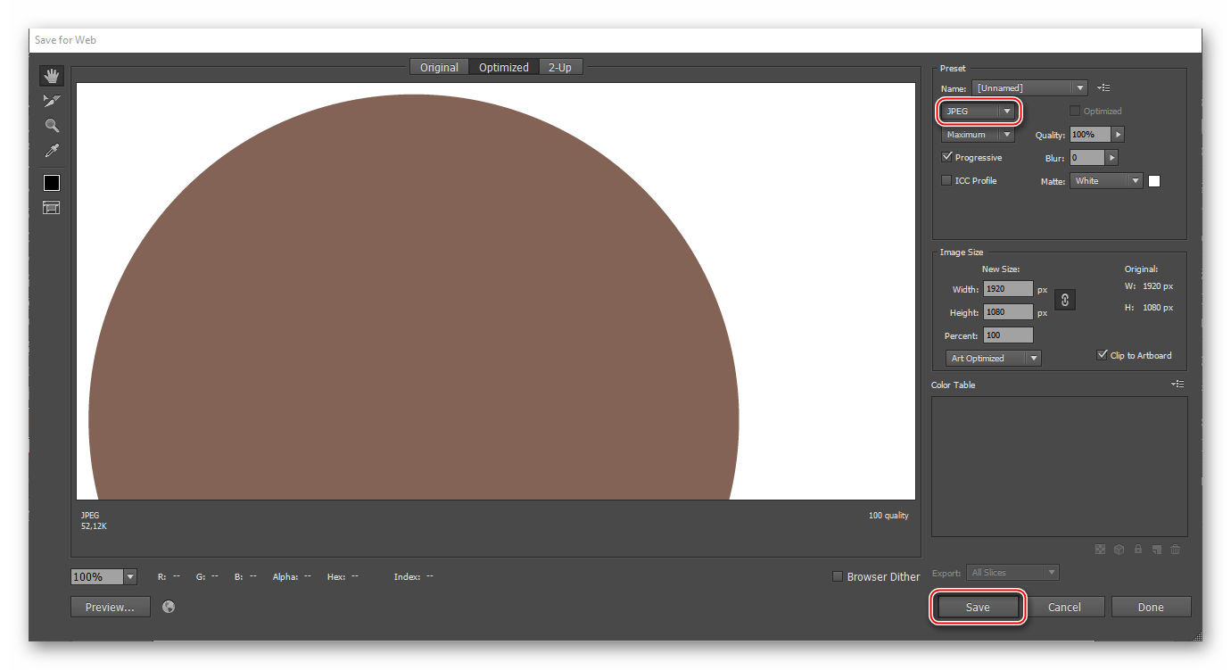This screenshot has width=1231, height=670.
Task: Click the '52,12K' file size text
Action: pos(94,526)
